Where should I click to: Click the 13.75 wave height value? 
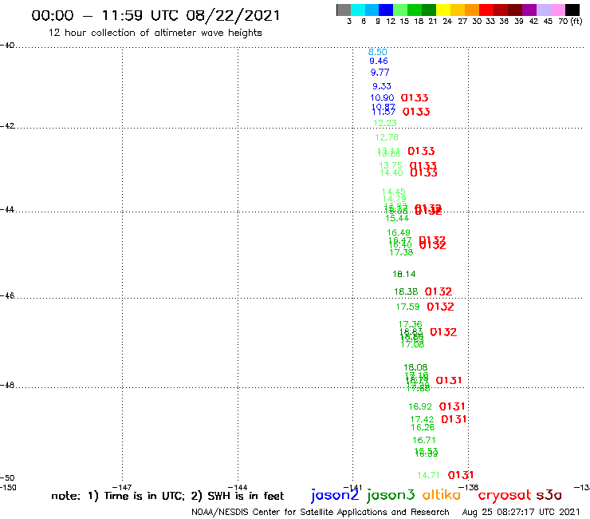coord(391,165)
